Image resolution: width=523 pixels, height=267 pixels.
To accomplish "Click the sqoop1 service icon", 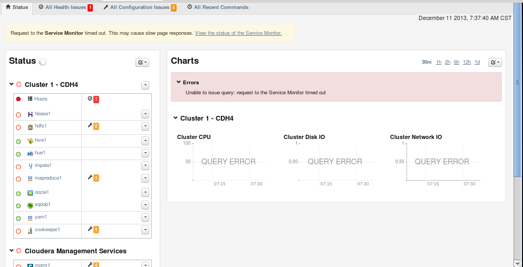I will coord(30,205).
